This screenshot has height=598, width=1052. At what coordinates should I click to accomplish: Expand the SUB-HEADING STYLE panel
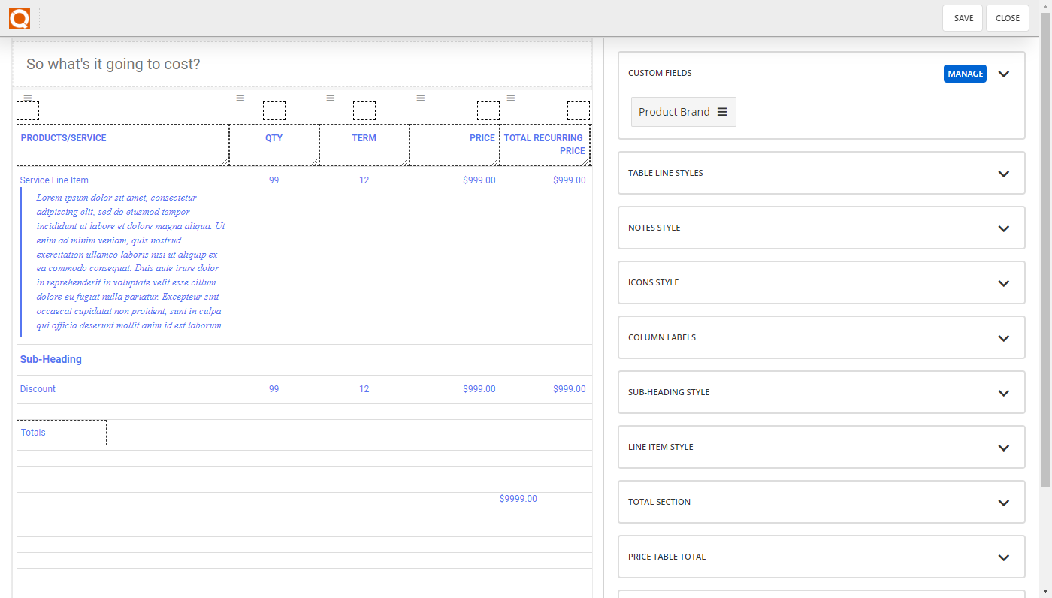pyautogui.click(x=1003, y=392)
